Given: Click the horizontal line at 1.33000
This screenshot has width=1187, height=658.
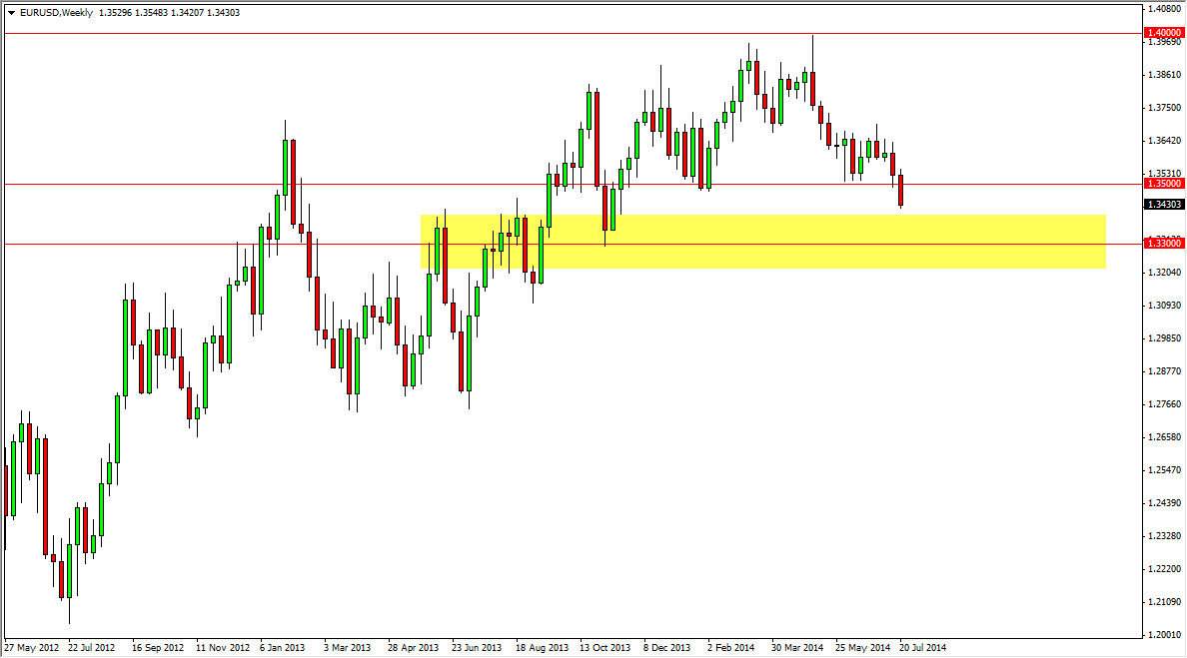Looking at the screenshot, I should coord(200,243).
